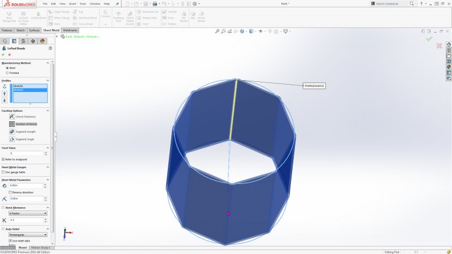Image resolution: width=452 pixels, height=254 pixels.
Task: Expand the Part1 flyout tree arrow
Action: pos(57,37)
